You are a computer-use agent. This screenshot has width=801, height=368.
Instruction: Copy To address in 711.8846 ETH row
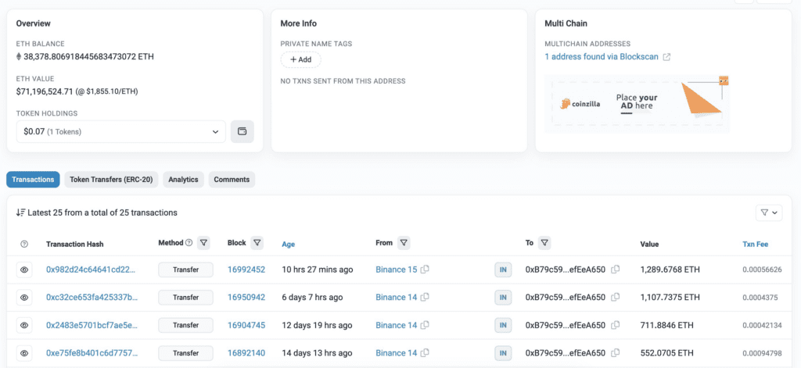click(x=616, y=324)
